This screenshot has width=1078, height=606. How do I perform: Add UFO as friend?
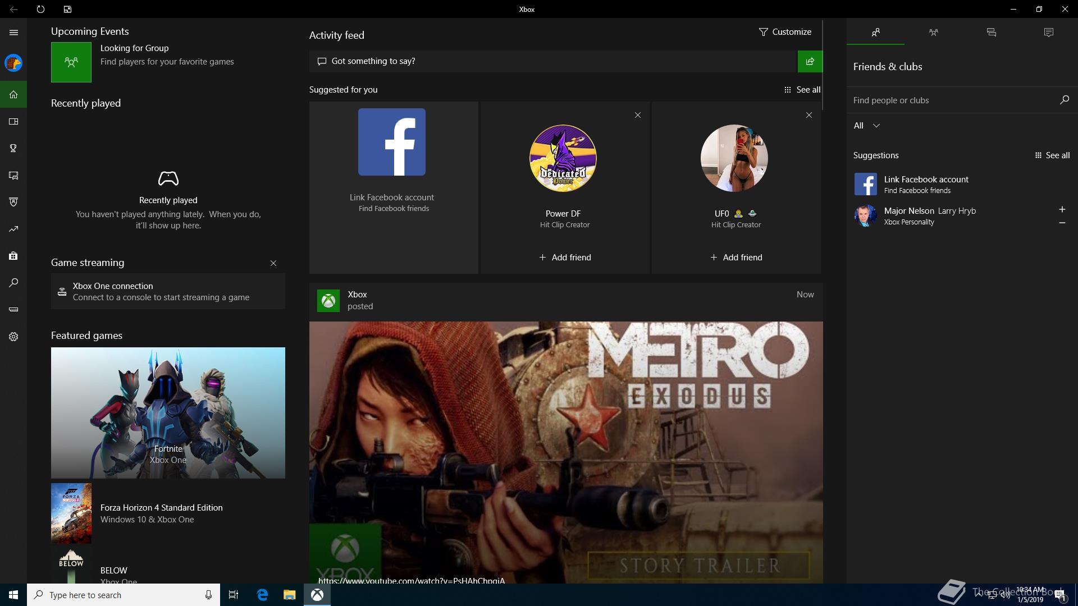(736, 258)
